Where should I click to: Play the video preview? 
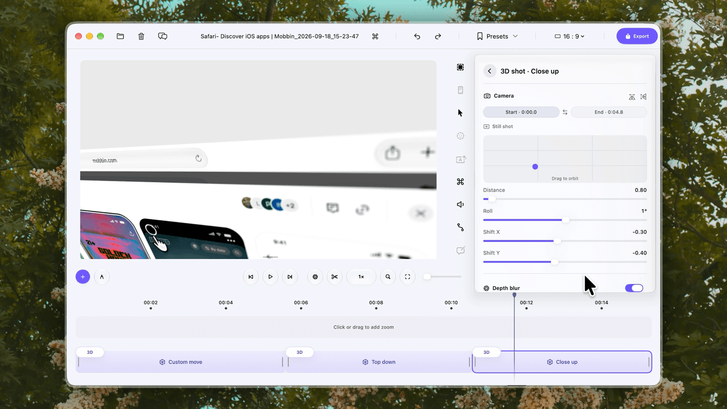pos(270,277)
